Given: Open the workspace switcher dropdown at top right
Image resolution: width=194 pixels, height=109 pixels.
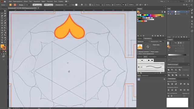Looking at the screenshot, I should click(x=163, y=2).
